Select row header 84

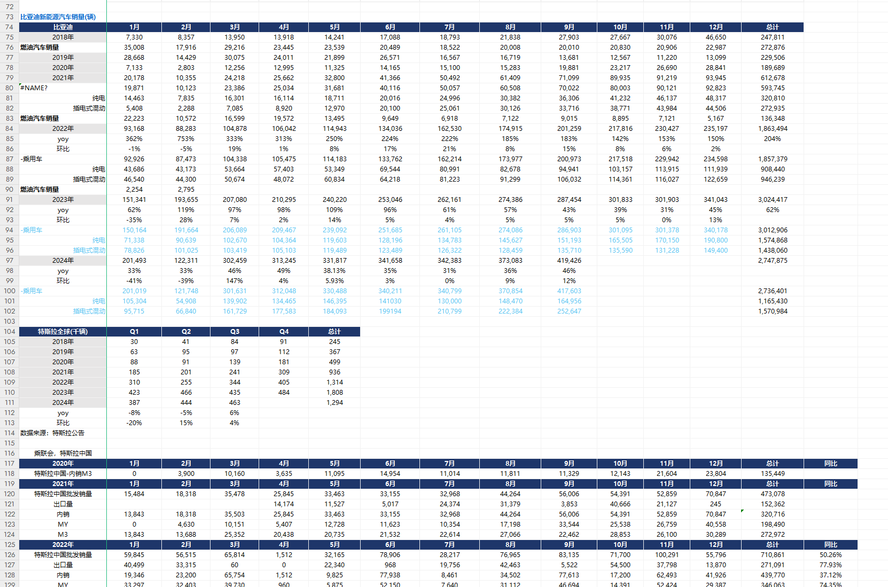pyautogui.click(x=10, y=129)
